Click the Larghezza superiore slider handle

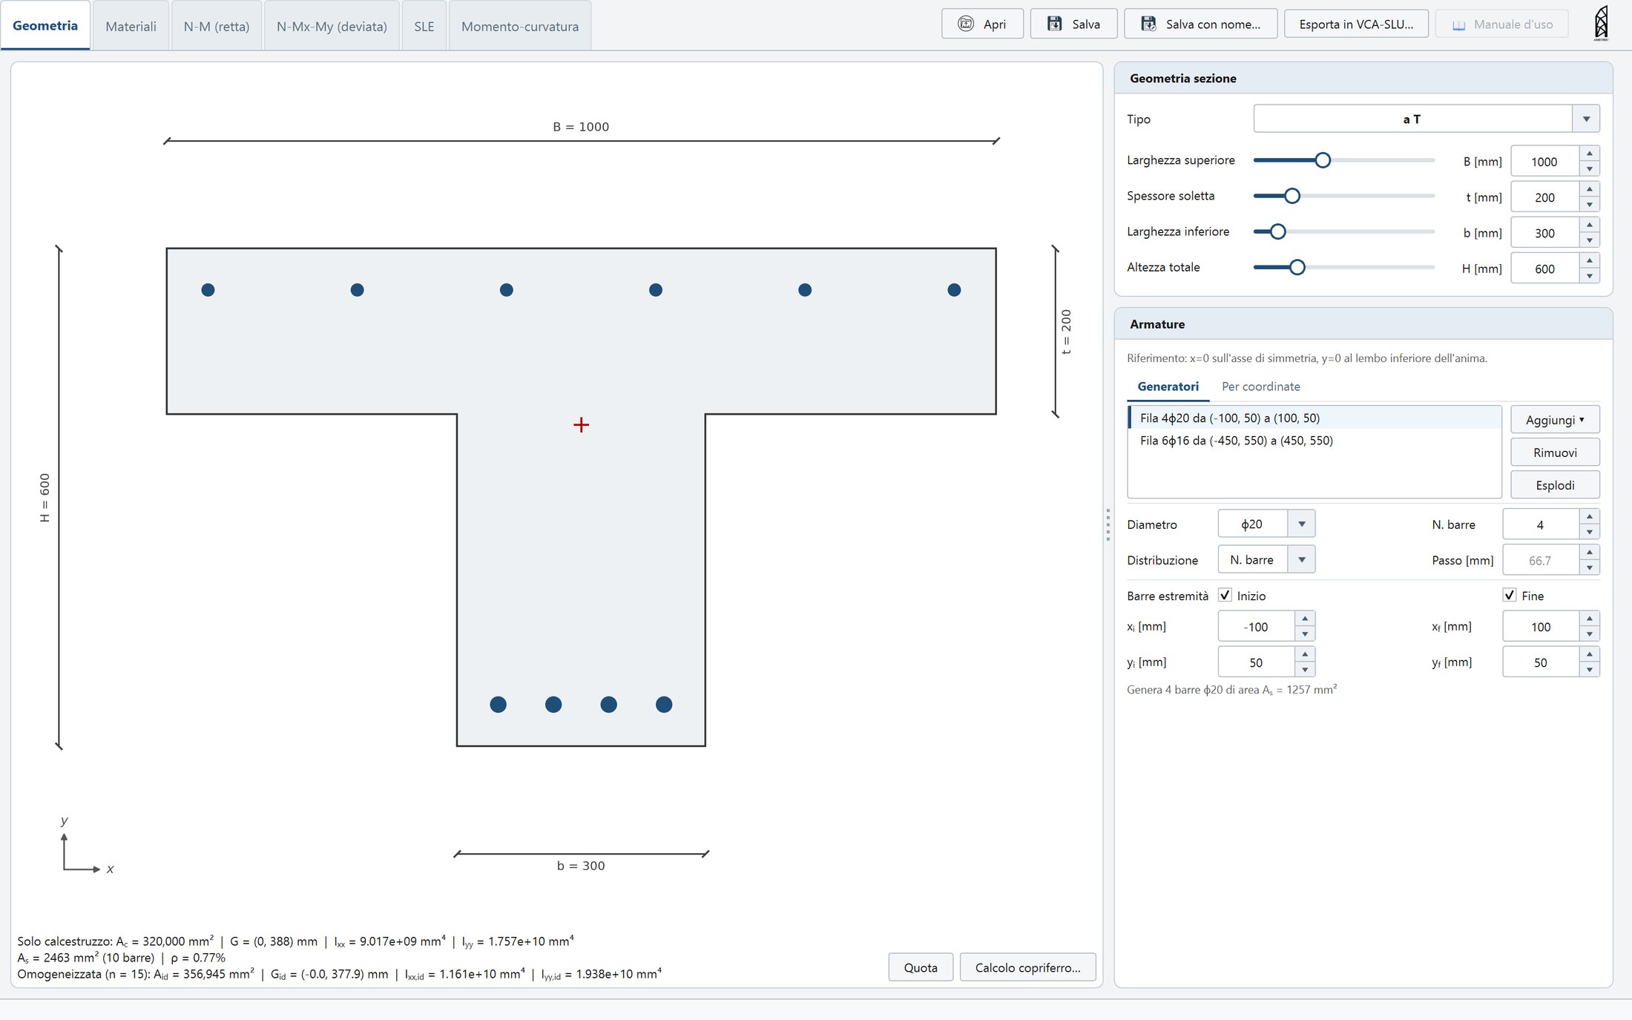point(1323,160)
